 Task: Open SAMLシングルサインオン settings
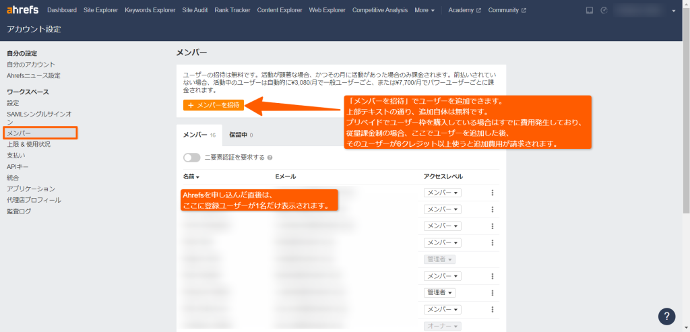pos(39,119)
